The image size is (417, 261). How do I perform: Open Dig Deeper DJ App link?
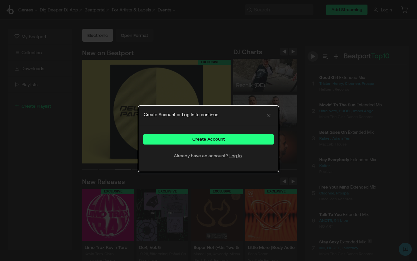[61, 10]
